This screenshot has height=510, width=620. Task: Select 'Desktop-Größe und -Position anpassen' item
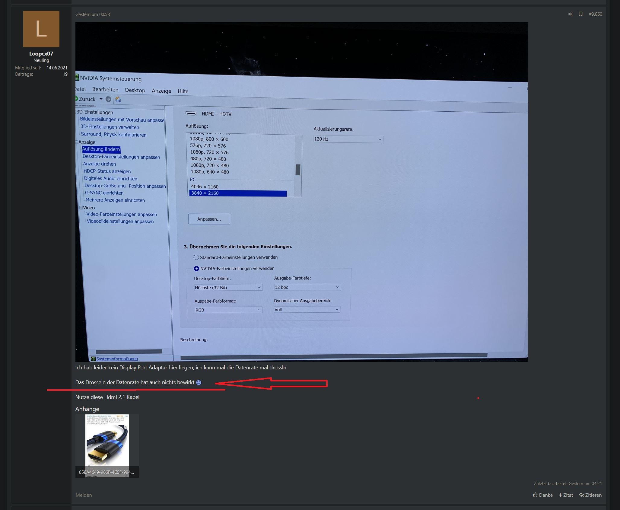[125, 186]
